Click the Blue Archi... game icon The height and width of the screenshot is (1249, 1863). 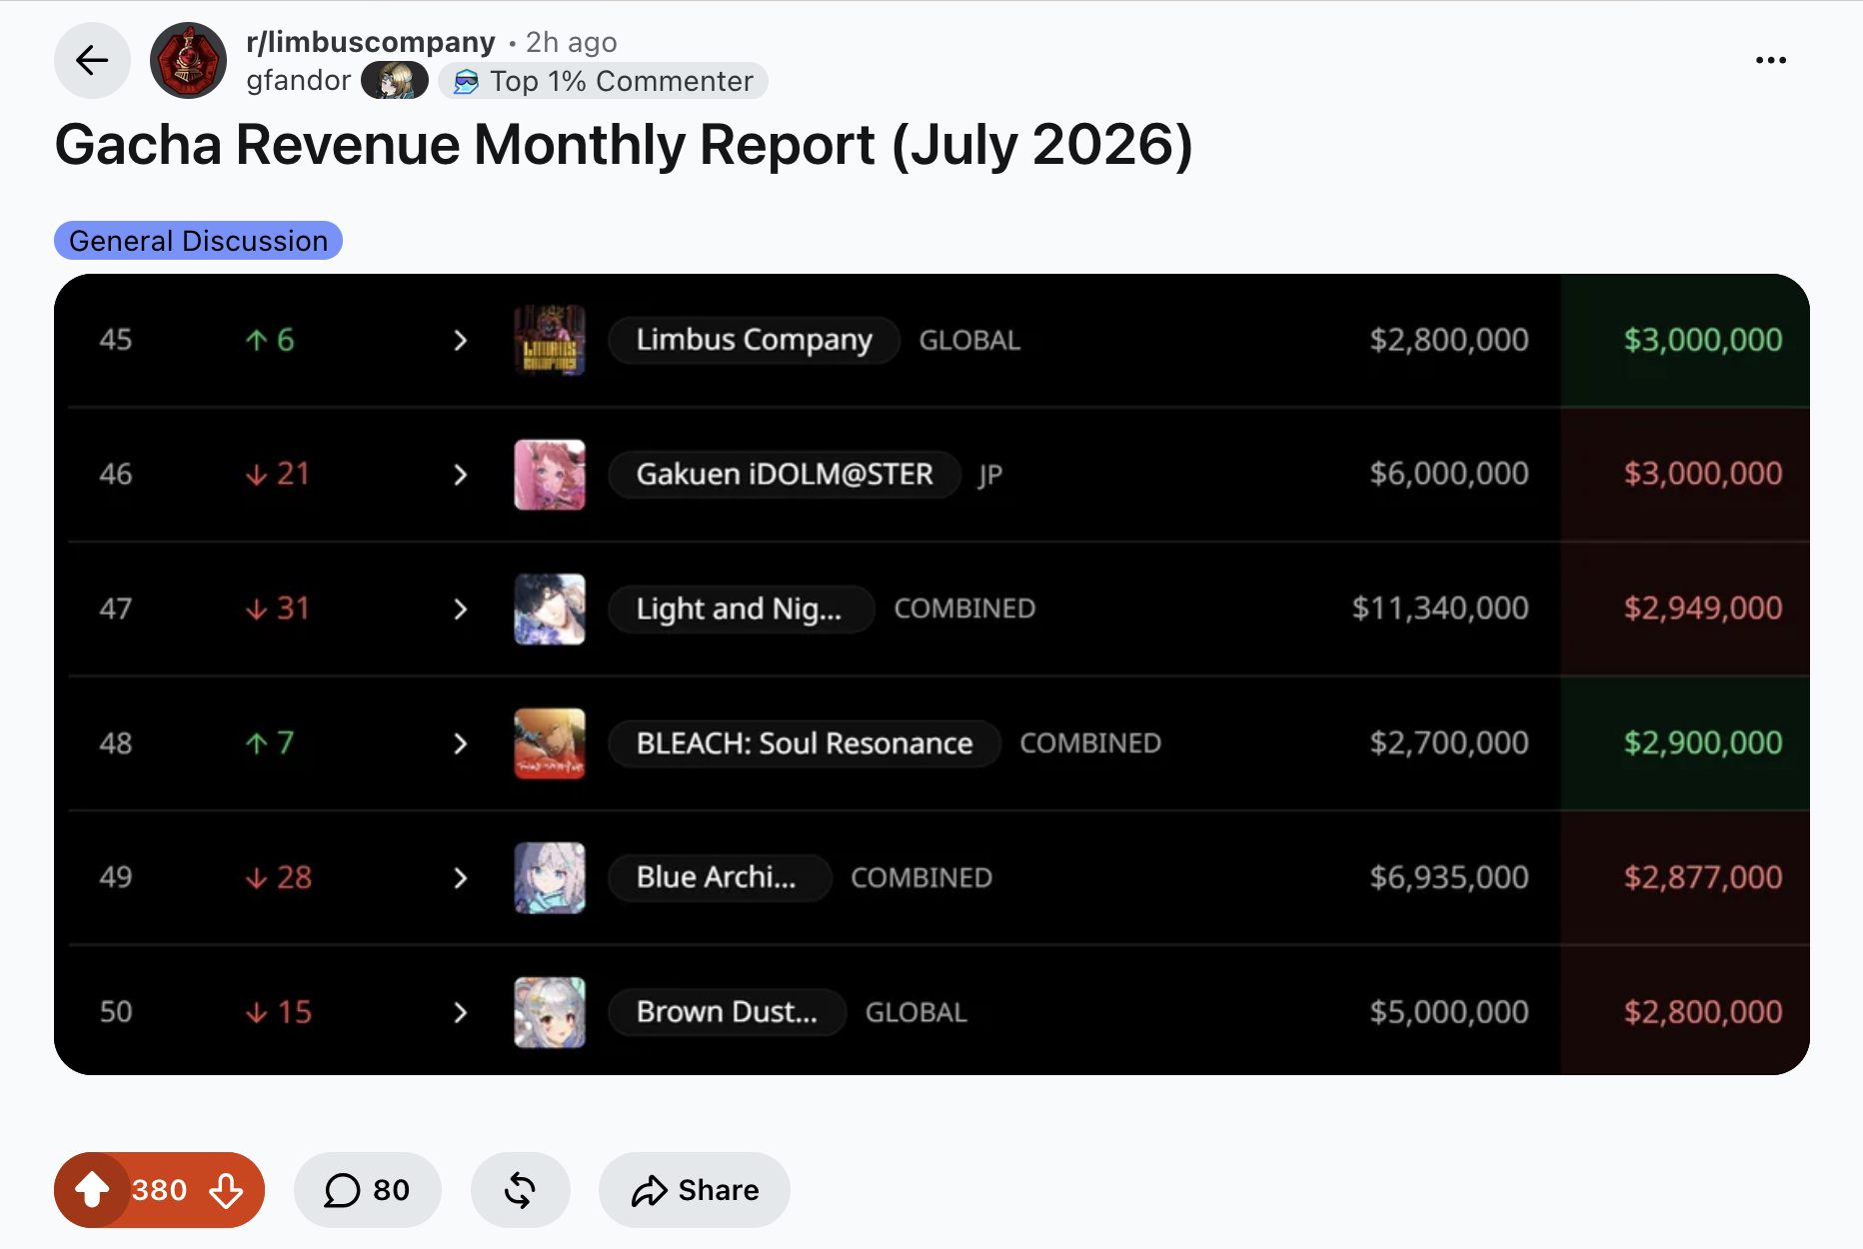point(550,878)
